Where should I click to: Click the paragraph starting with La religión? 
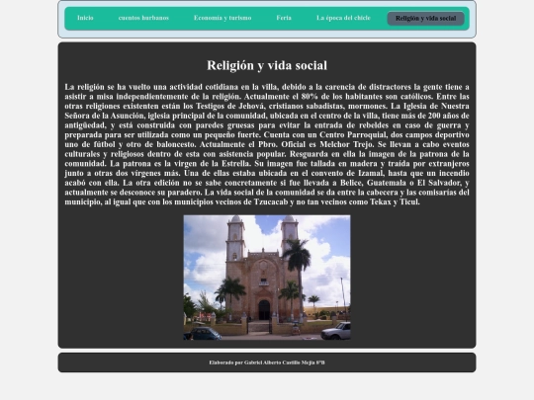click(267, 144)
